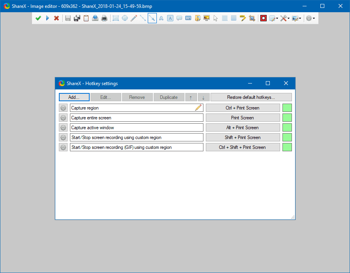Click green status box for Shift + Print Screen
This screenshot has width=350, height=273.
coord(287,137)
